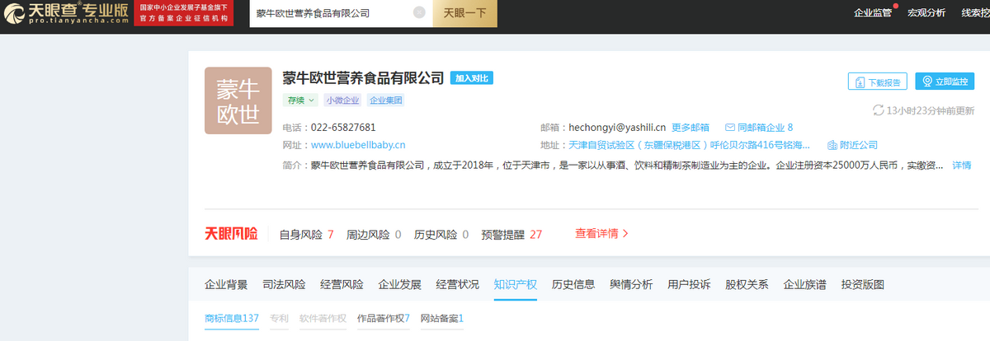Image resolution: width=990 pixels, height=341 pixels.
Task: Click the building icon beside 附近公司
Action: click(832, 145)
